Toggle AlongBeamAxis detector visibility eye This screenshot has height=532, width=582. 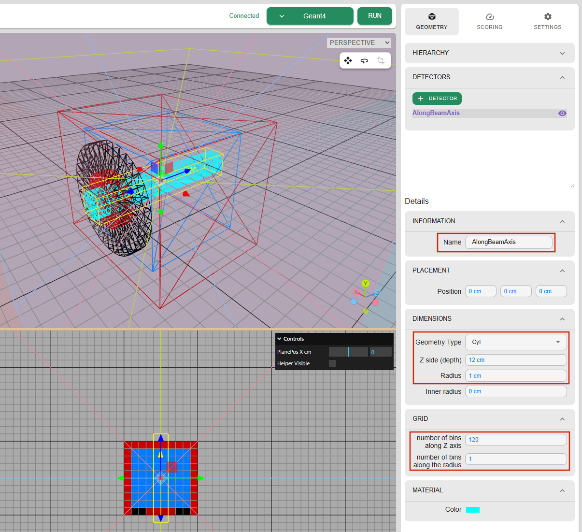coord(562,113)
